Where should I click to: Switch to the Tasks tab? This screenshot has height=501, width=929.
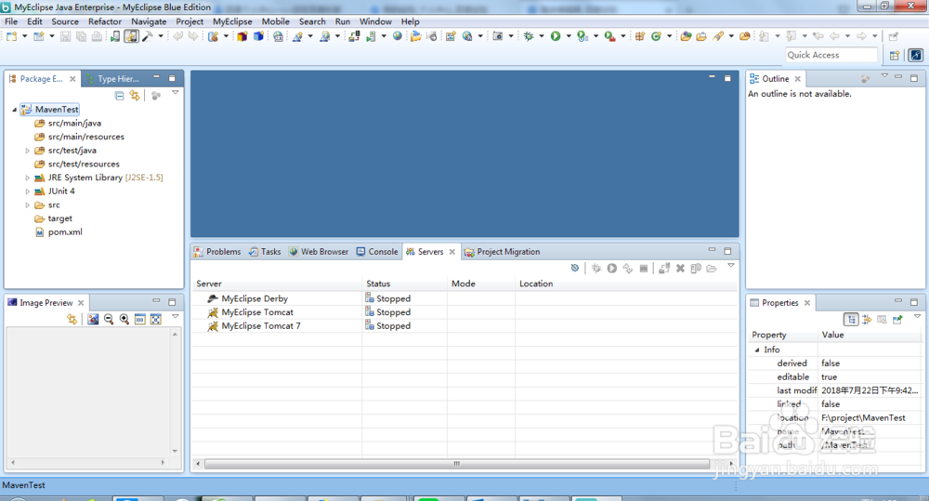(x=264, y=252)
